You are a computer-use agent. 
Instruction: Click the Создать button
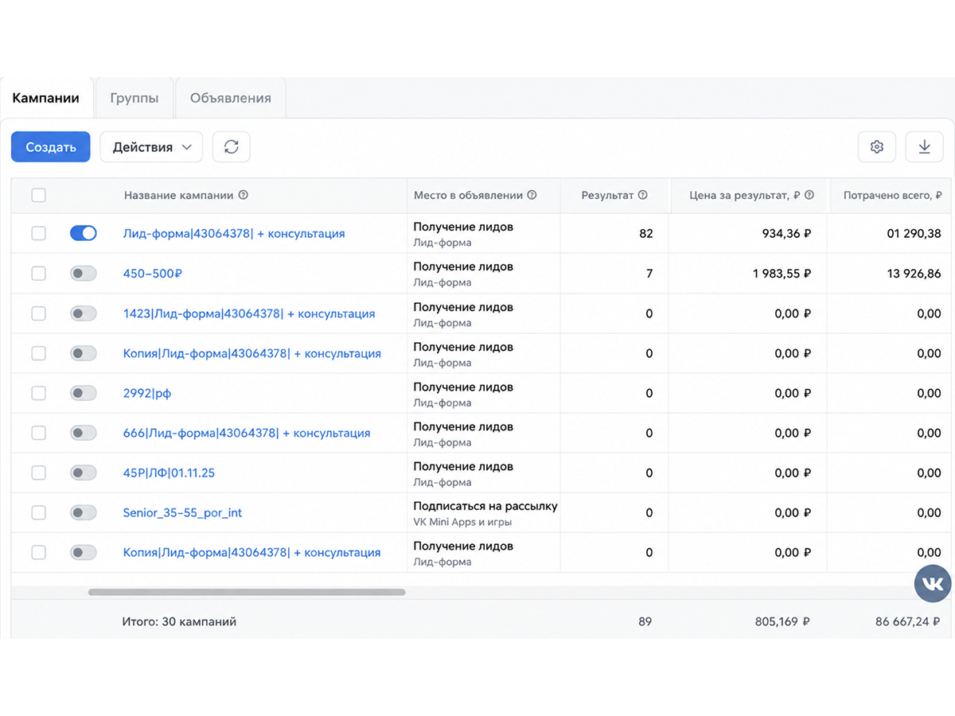pyautogui.click(x=51, y=146)
